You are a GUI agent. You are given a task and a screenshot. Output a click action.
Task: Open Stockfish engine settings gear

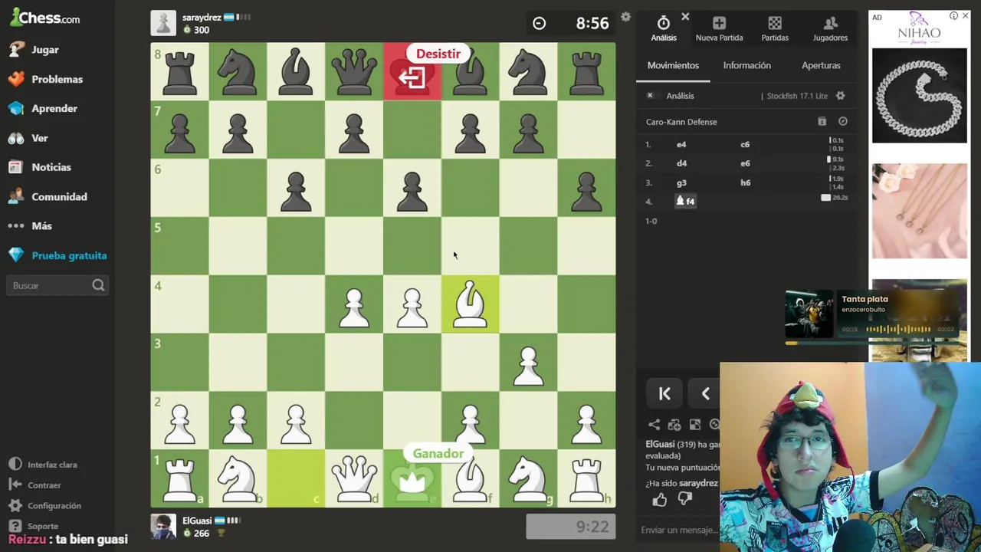pyautogui.click(x=840, y=96)
